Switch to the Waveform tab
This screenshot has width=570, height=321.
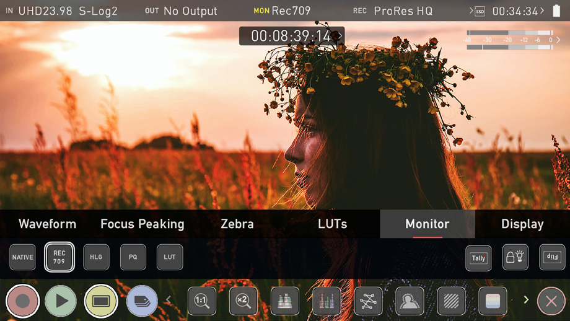[48, 224]
